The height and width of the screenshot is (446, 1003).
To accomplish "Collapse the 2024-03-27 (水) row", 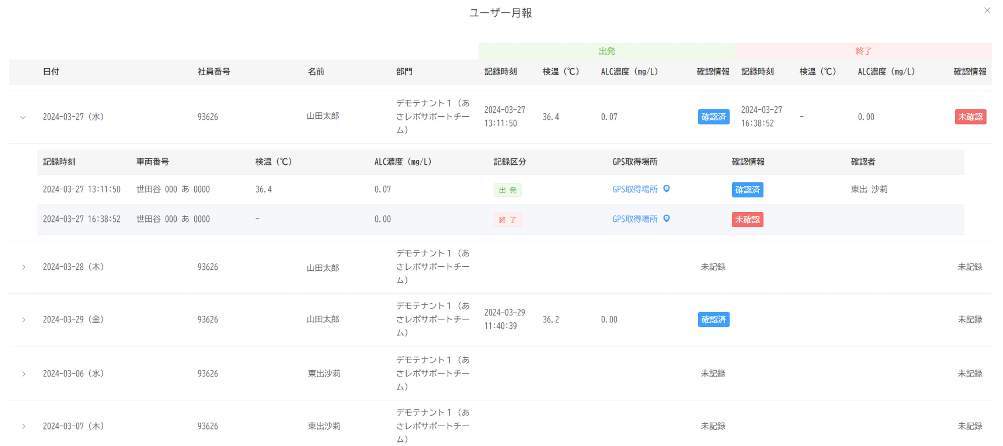I will [x=23, y=117].
